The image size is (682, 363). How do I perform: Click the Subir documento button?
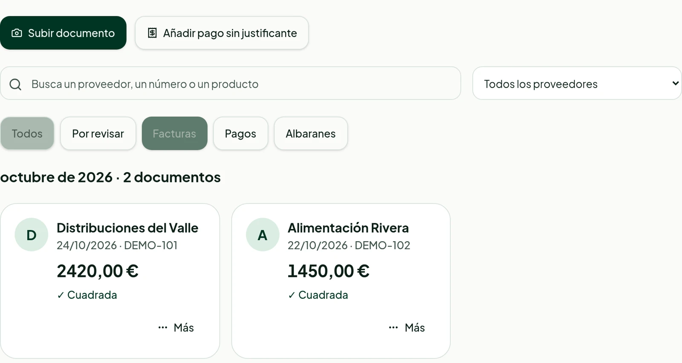coord(63,33)
